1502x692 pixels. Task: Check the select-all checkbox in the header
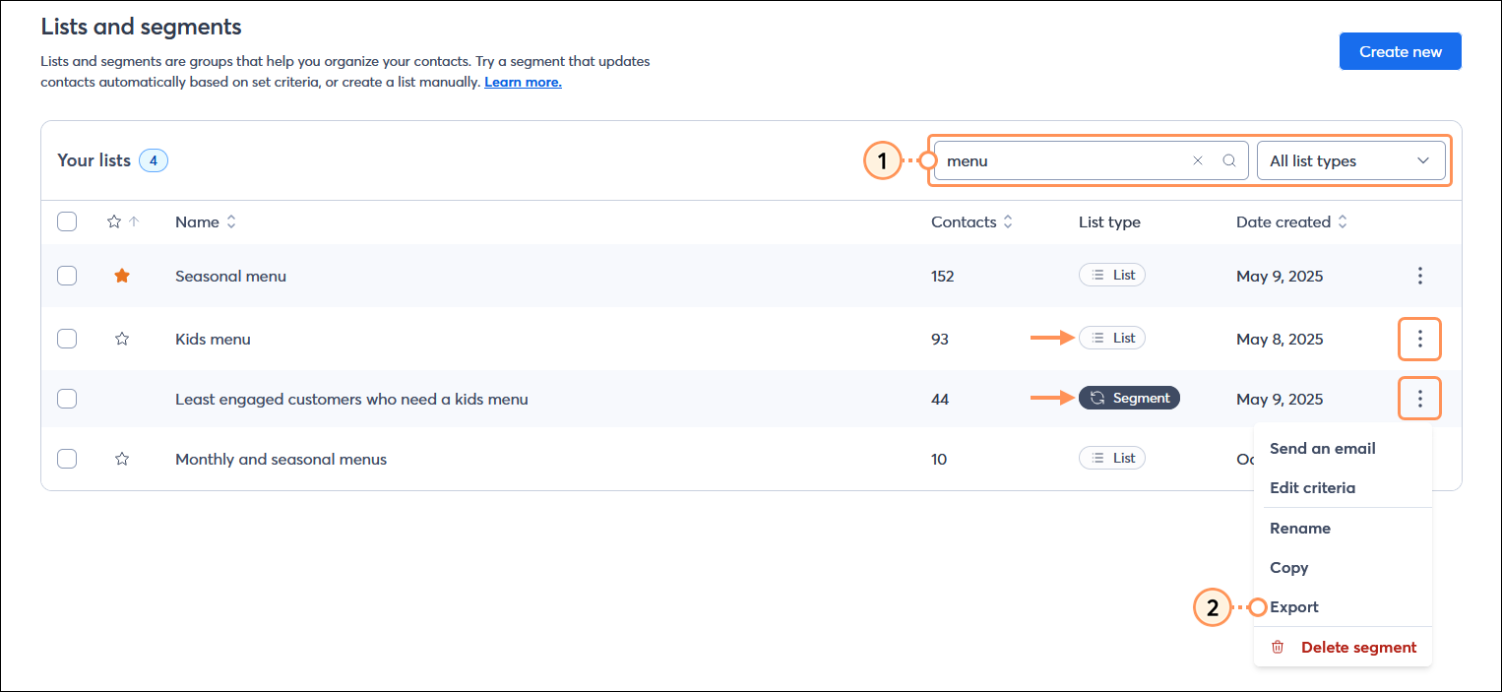click(x=67, y=221)
